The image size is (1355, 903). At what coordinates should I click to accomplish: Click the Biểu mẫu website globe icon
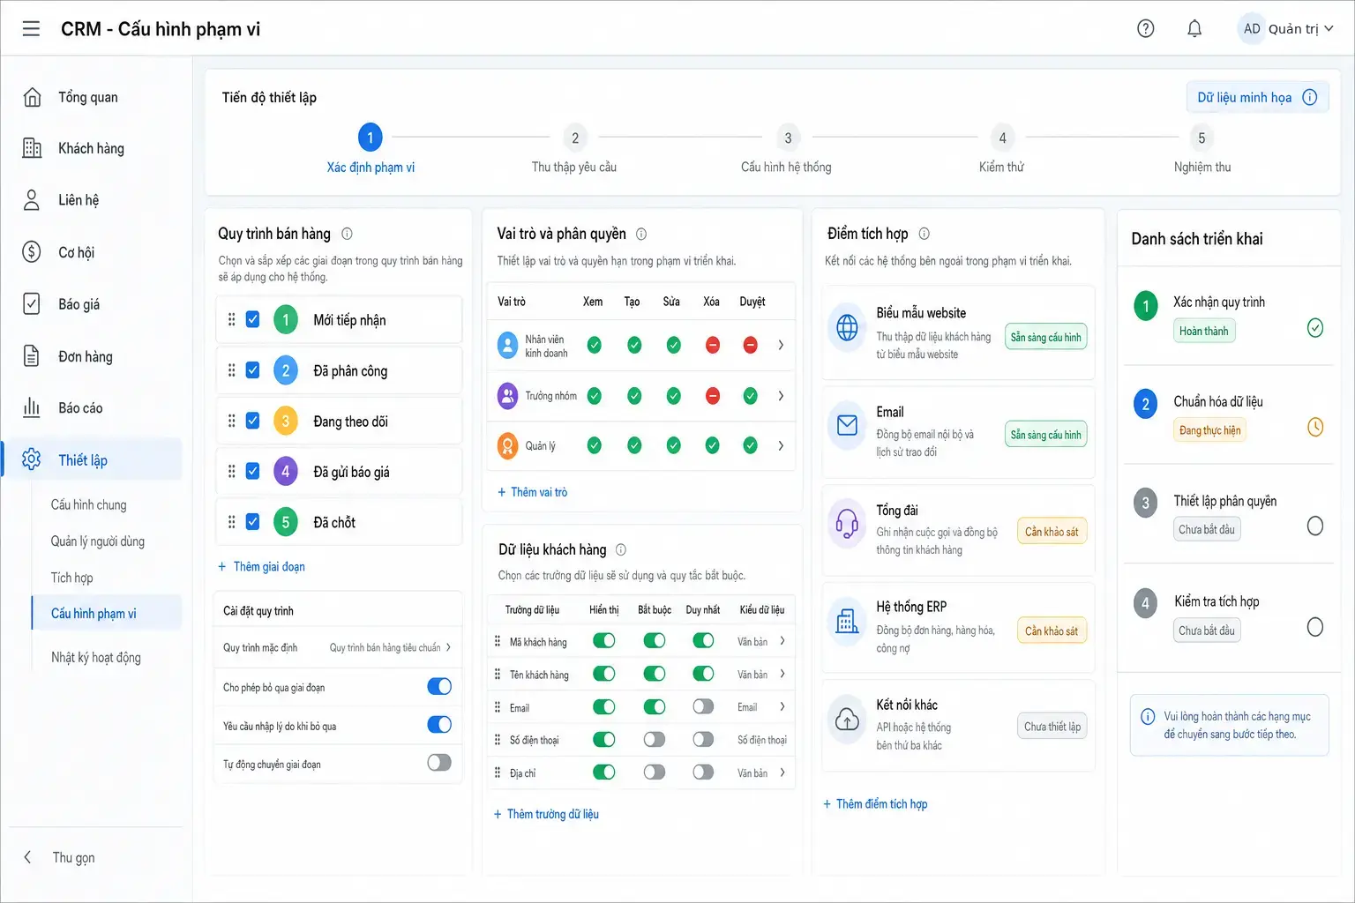pos(847,327)
